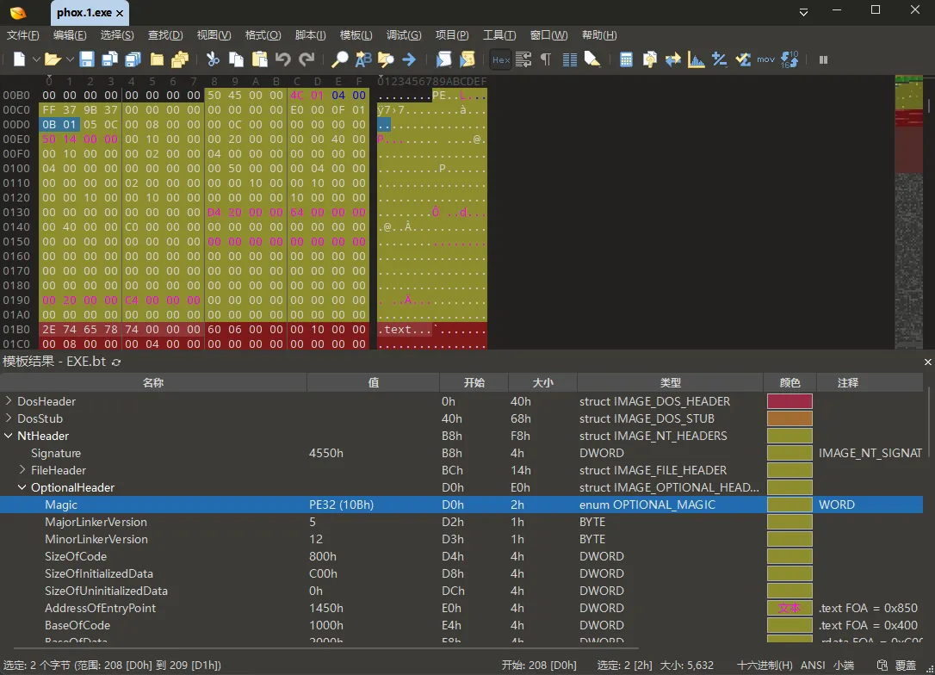This screenshot has height=675, width=935.
Task: Click the Save All icon
Action: tap(133, 59)
